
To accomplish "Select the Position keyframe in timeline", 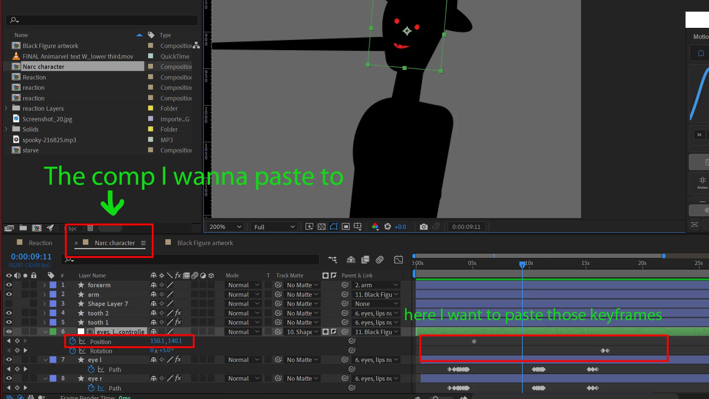I will (474, 341).
